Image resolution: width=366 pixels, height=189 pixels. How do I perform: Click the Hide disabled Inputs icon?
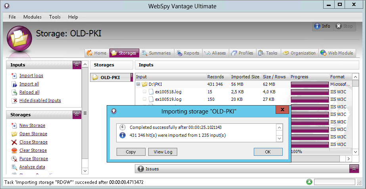click(14, 100)
